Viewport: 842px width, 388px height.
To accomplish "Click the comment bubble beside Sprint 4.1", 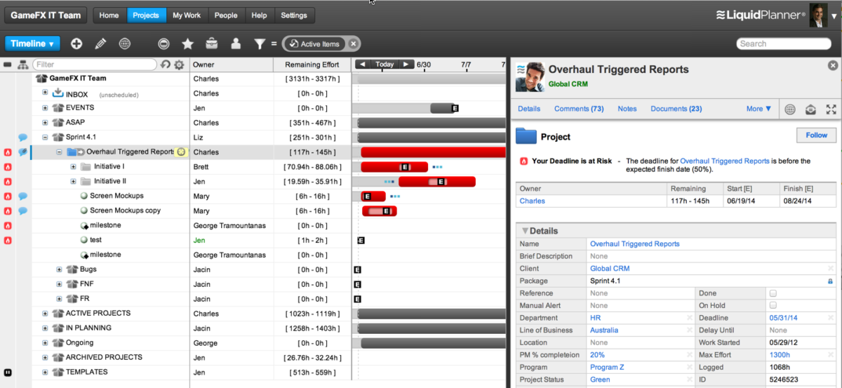I will click(x=23, y=138).
